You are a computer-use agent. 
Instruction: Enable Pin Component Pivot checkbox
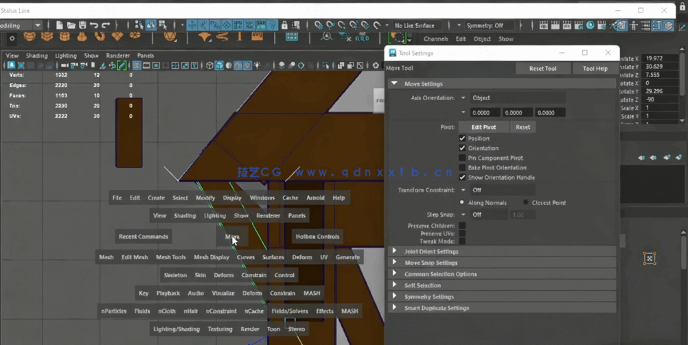(x=462, y=158)
